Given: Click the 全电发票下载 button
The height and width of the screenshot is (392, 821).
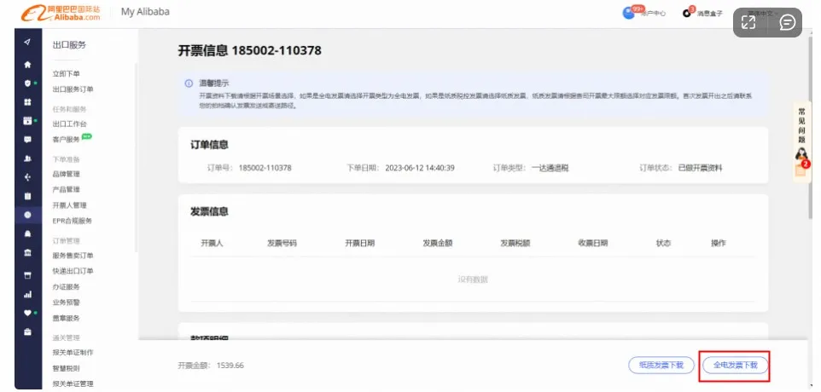Looking at the screenshot, I should click(735, 366).
